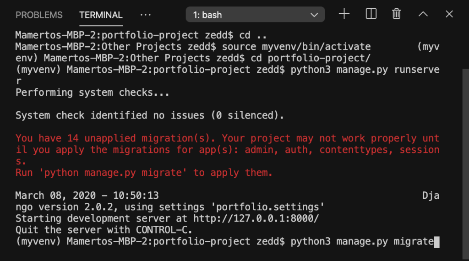469x261 pixels.
Task: Split the terminal pane
Action: 371,14
